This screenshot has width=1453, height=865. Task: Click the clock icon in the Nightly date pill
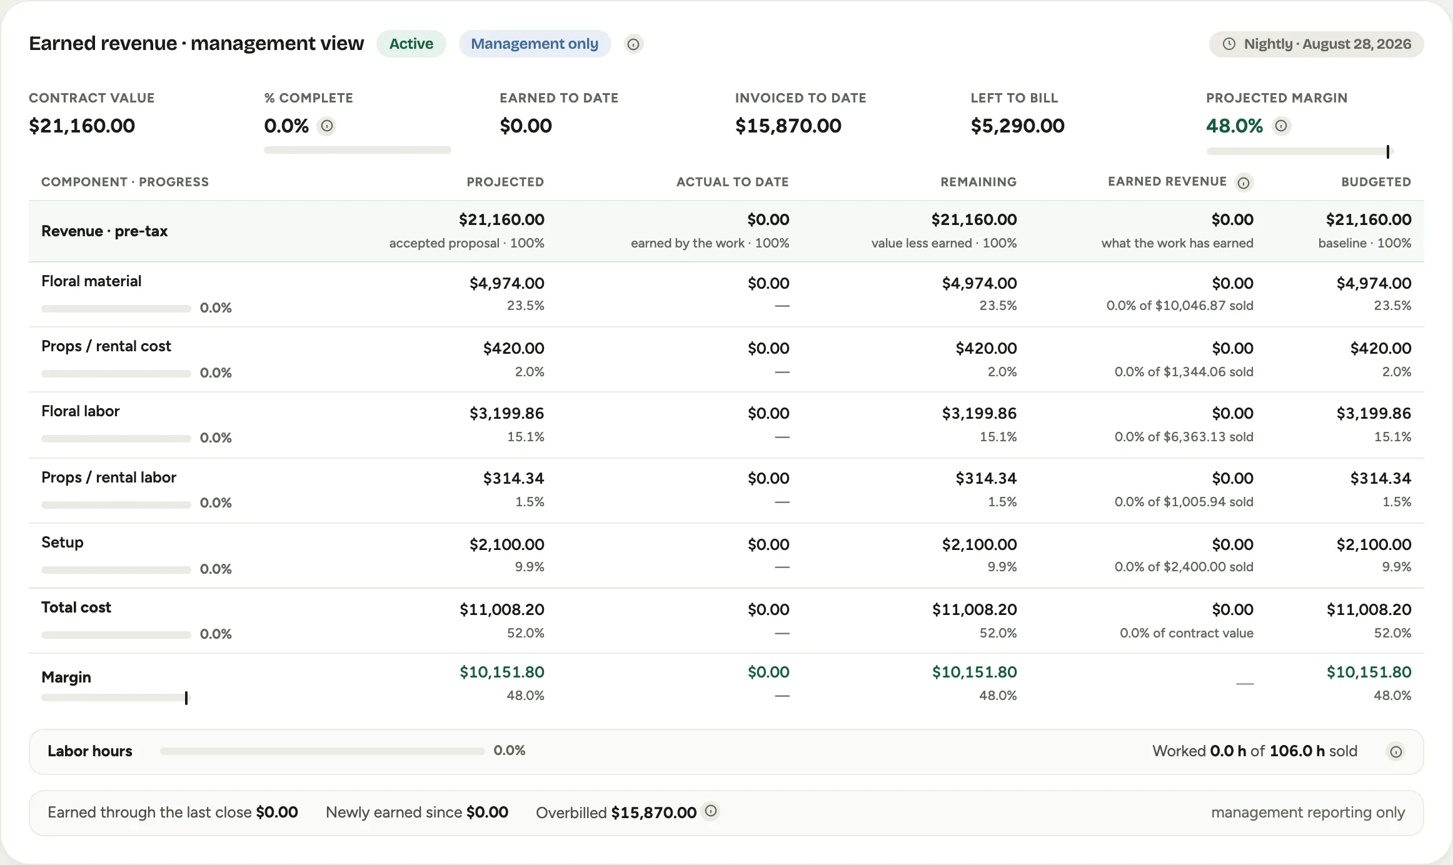[1229, 44]
